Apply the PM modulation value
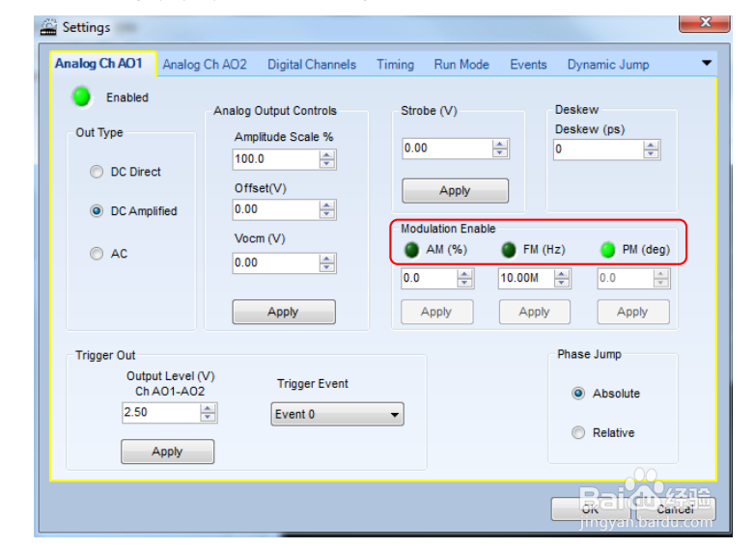Viewport: 754px width, 548px height. (632, 312)
